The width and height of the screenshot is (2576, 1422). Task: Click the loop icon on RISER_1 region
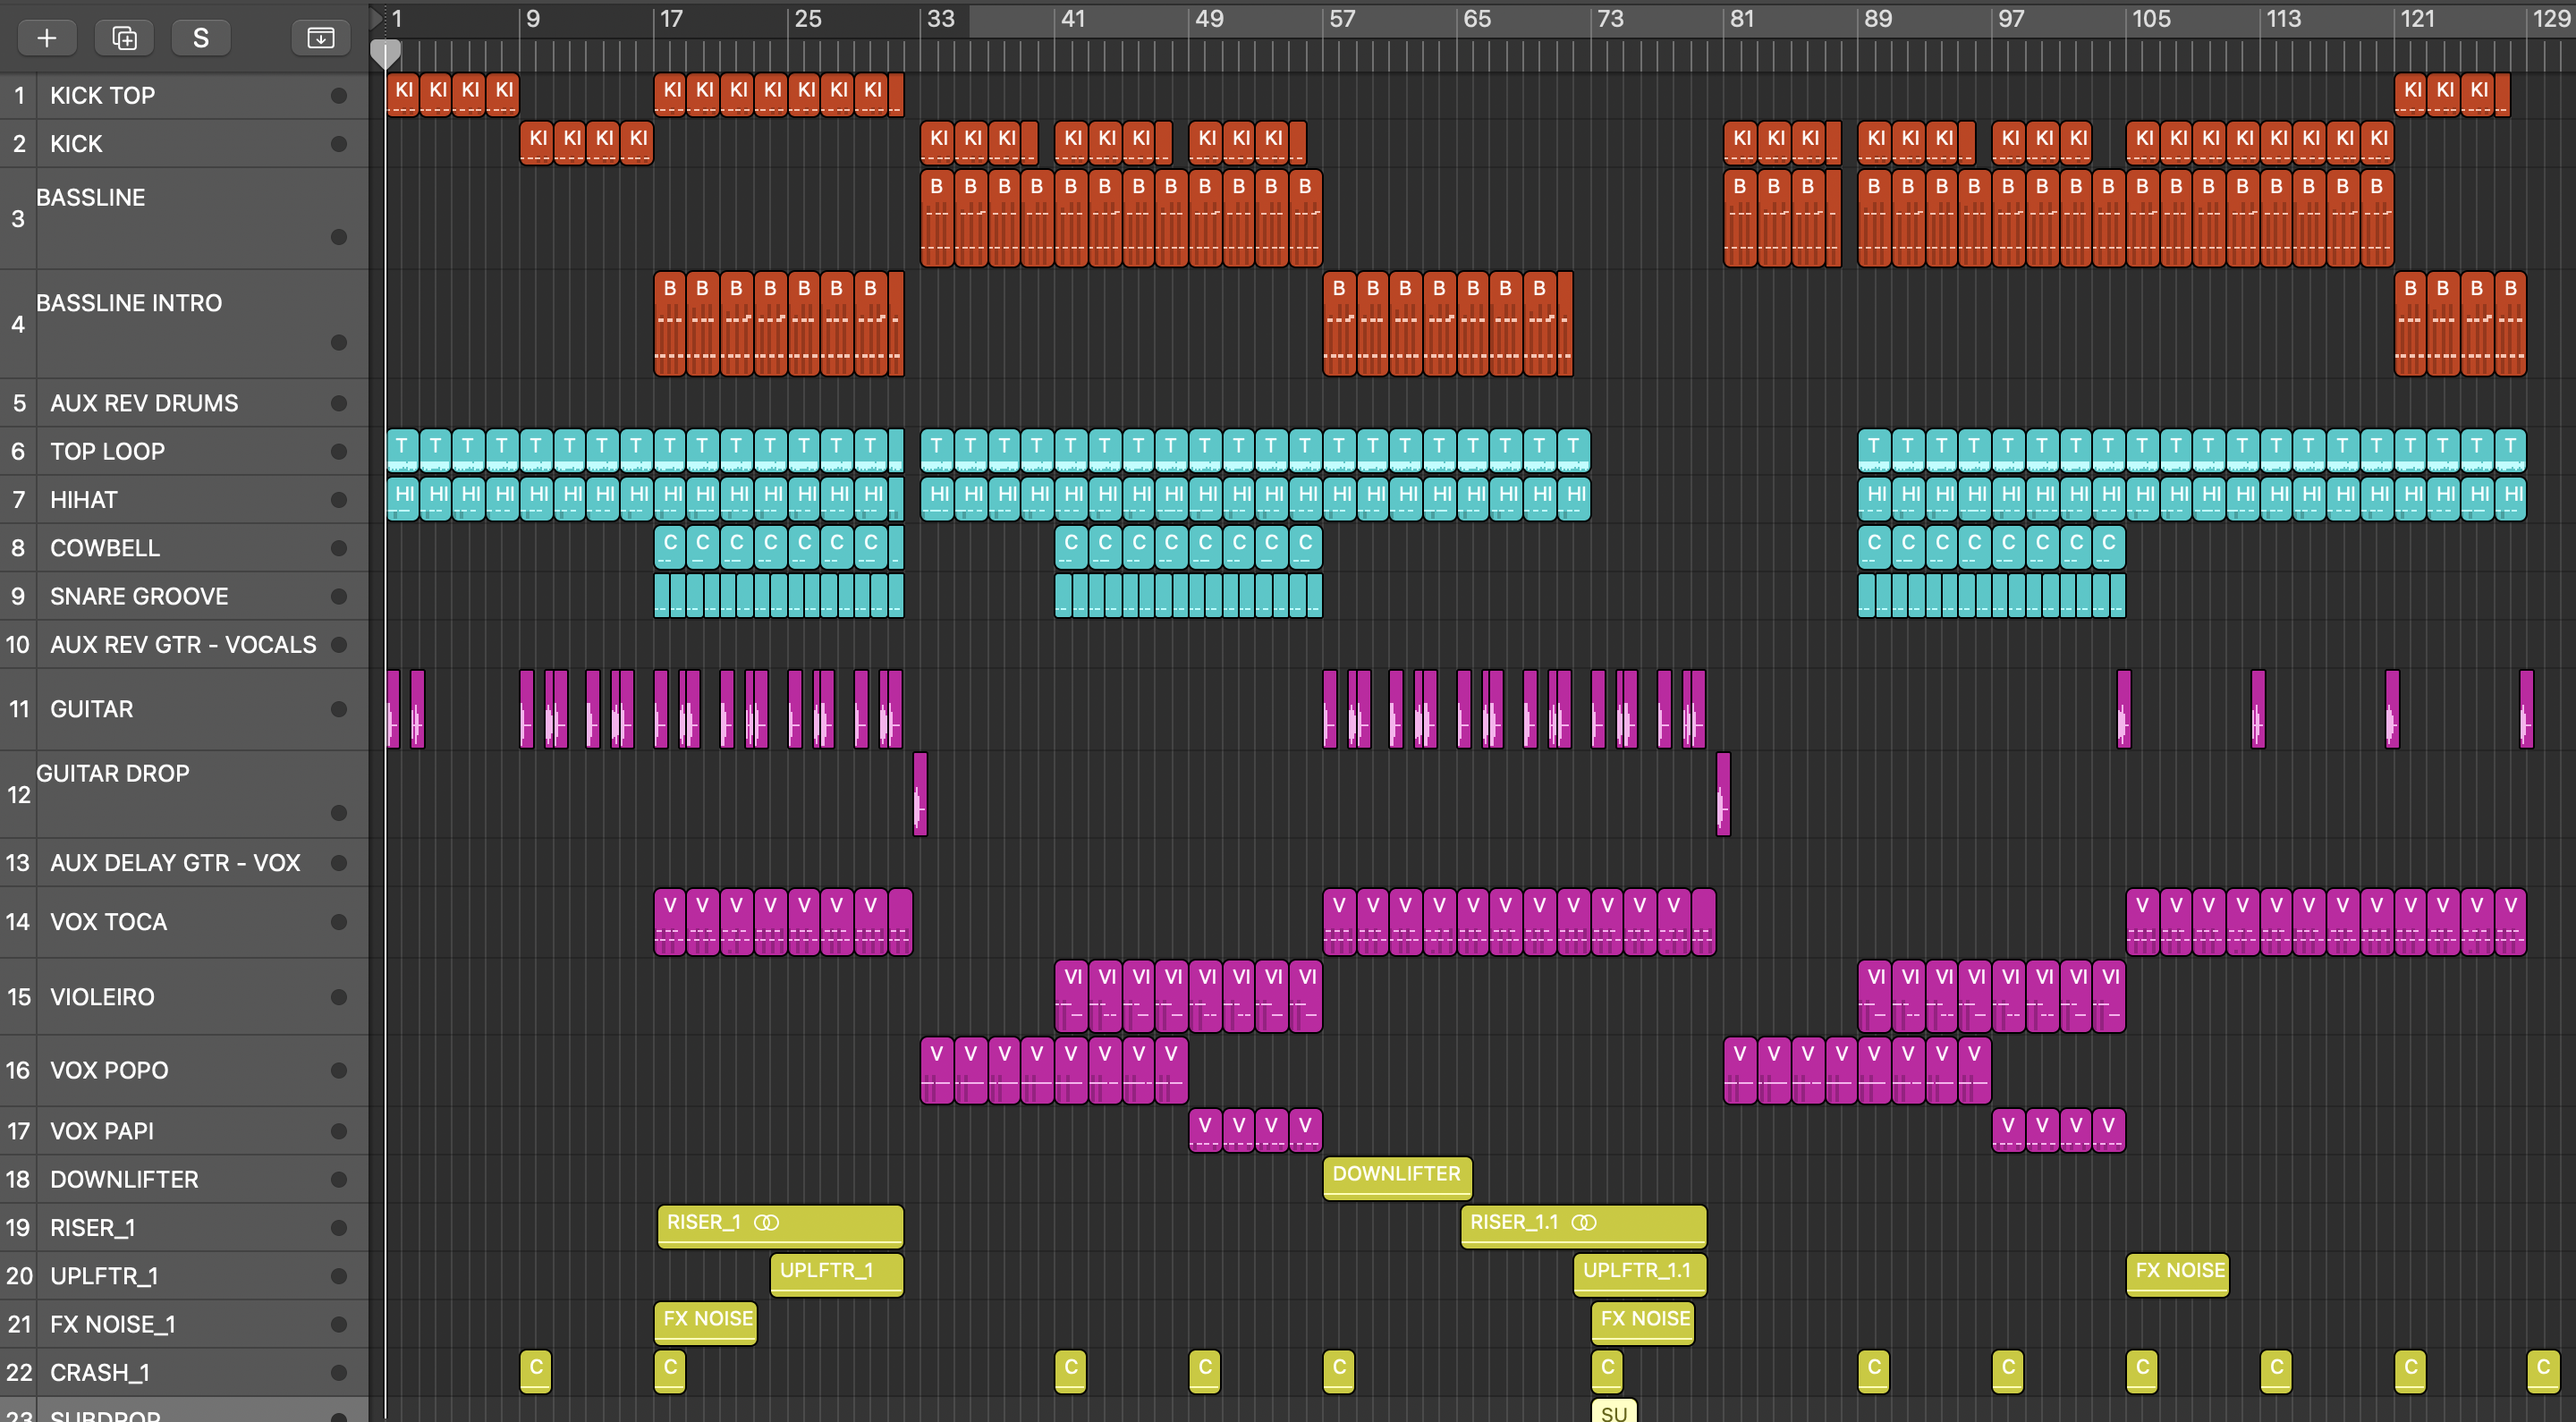766,1223
